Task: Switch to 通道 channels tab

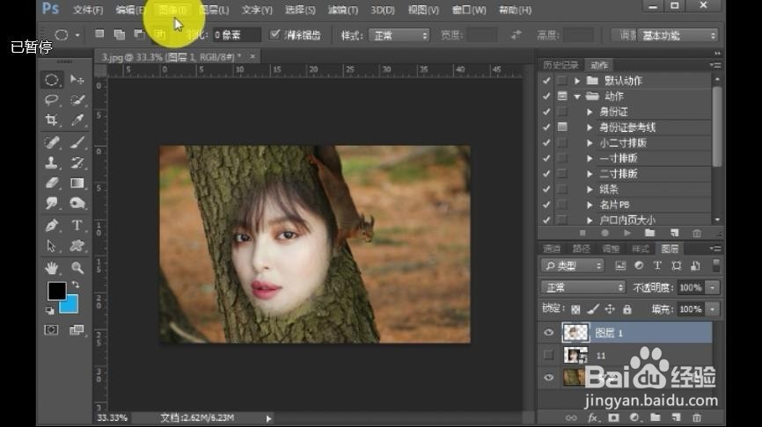Action: pos(552,249)
